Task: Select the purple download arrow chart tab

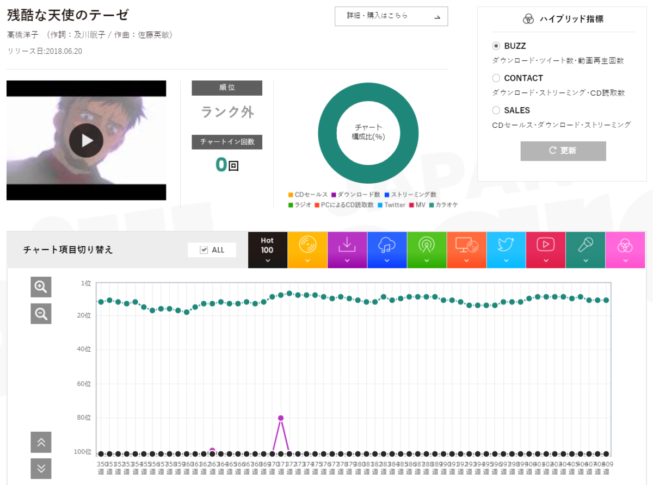Action: pyautogui.click(x=347, y=250)
